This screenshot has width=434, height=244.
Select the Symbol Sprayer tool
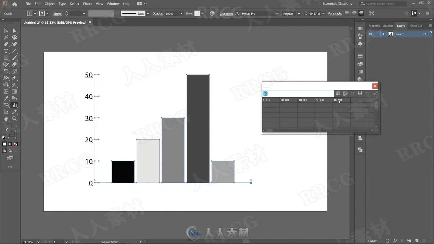[x=6, y=105]
